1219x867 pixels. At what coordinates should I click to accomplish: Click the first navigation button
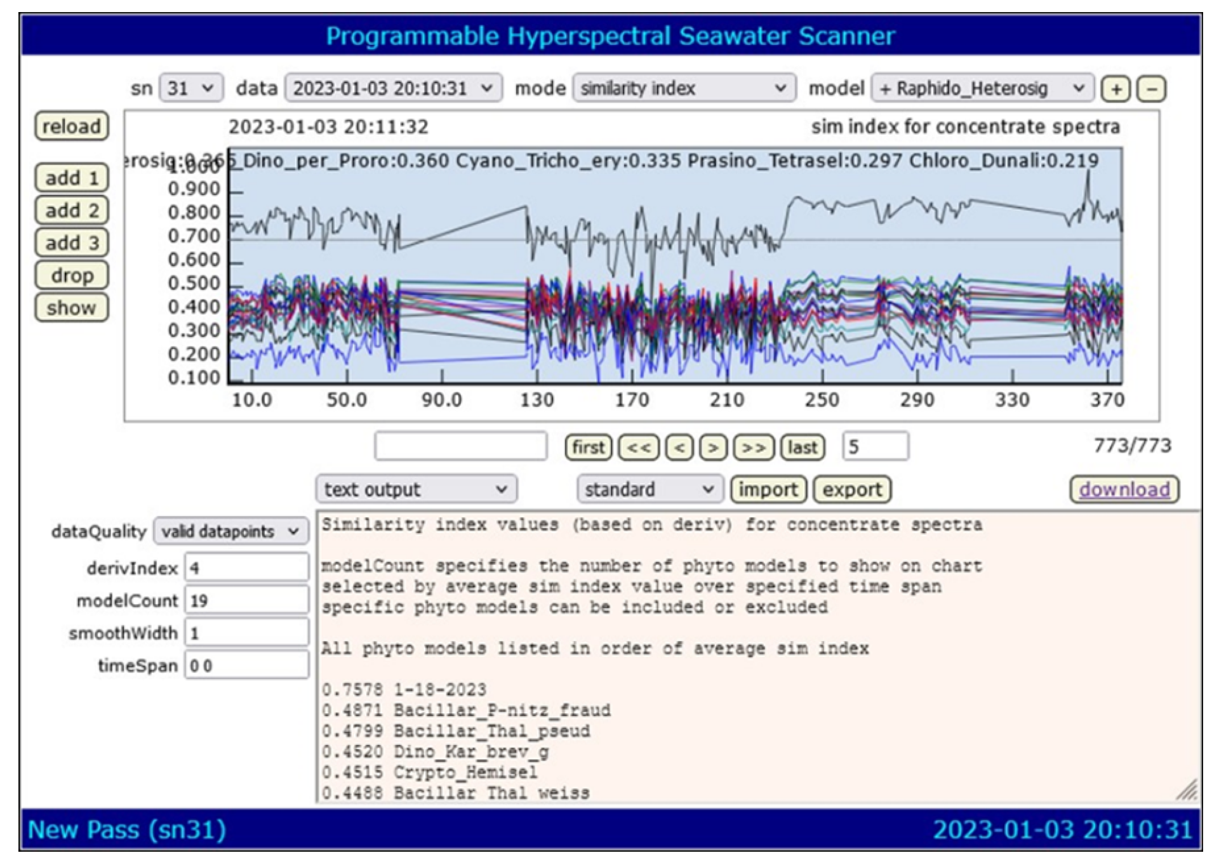click(589, 447)
